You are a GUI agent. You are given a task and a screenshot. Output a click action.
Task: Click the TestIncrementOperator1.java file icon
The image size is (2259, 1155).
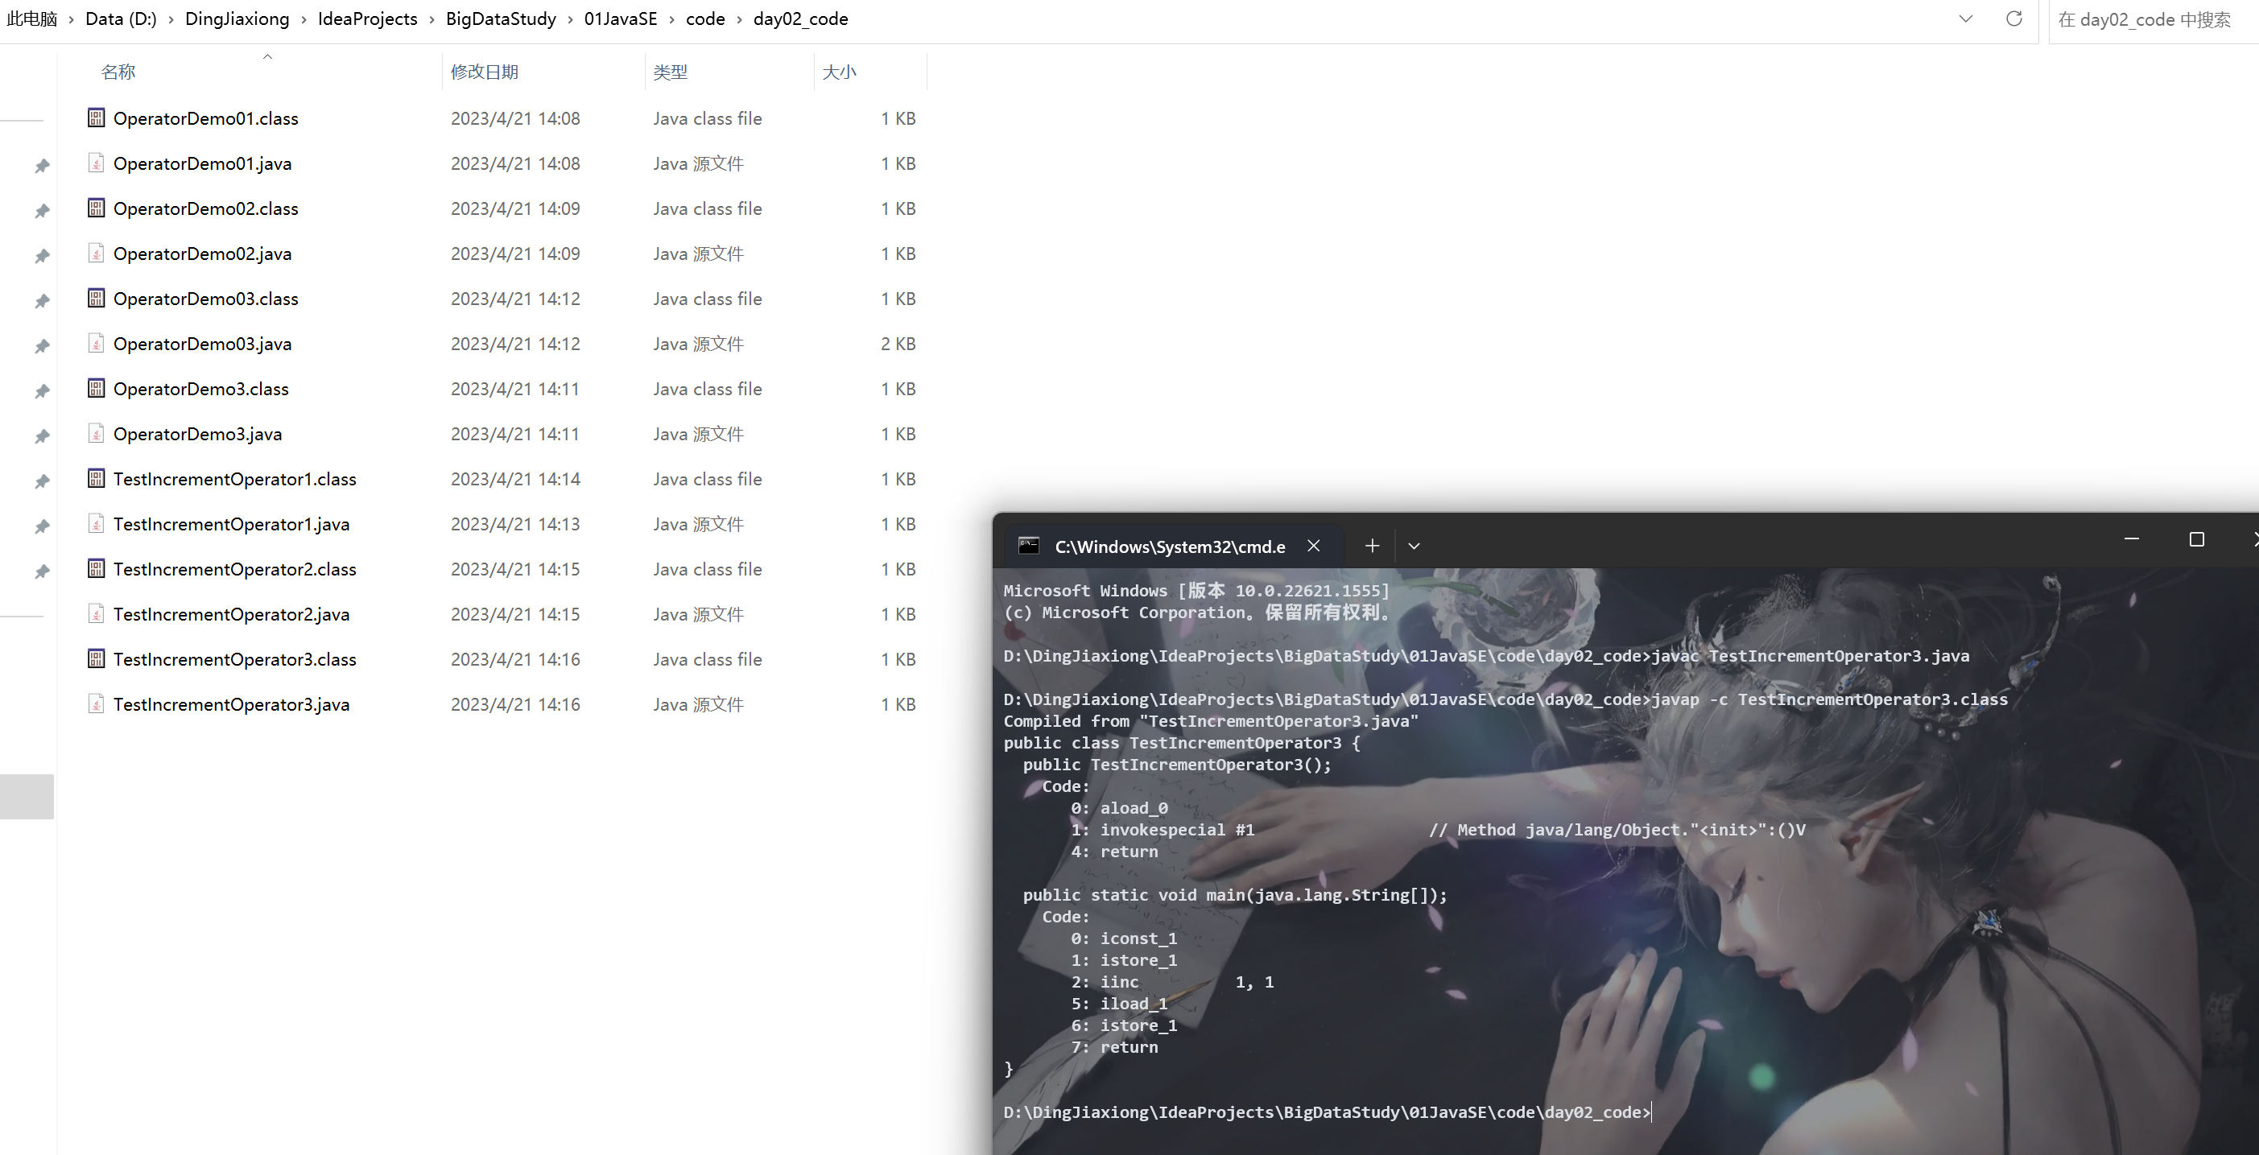(97, 525)
